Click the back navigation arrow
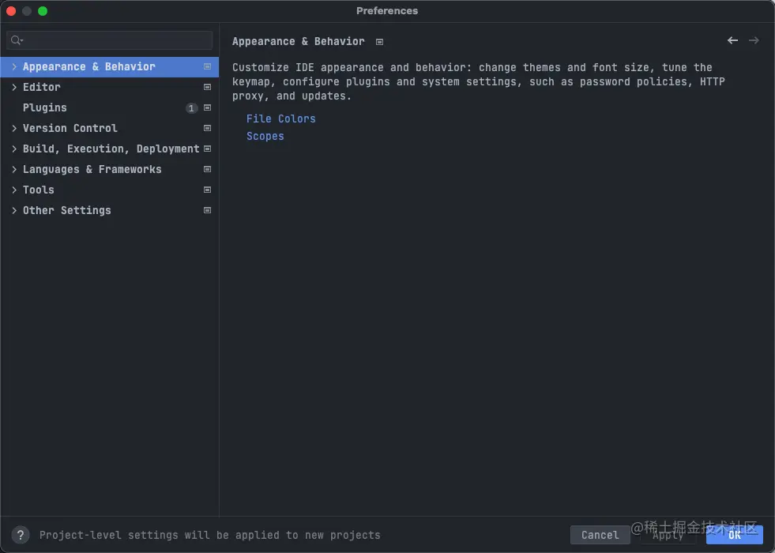The image size is (775, 553). 732,40
